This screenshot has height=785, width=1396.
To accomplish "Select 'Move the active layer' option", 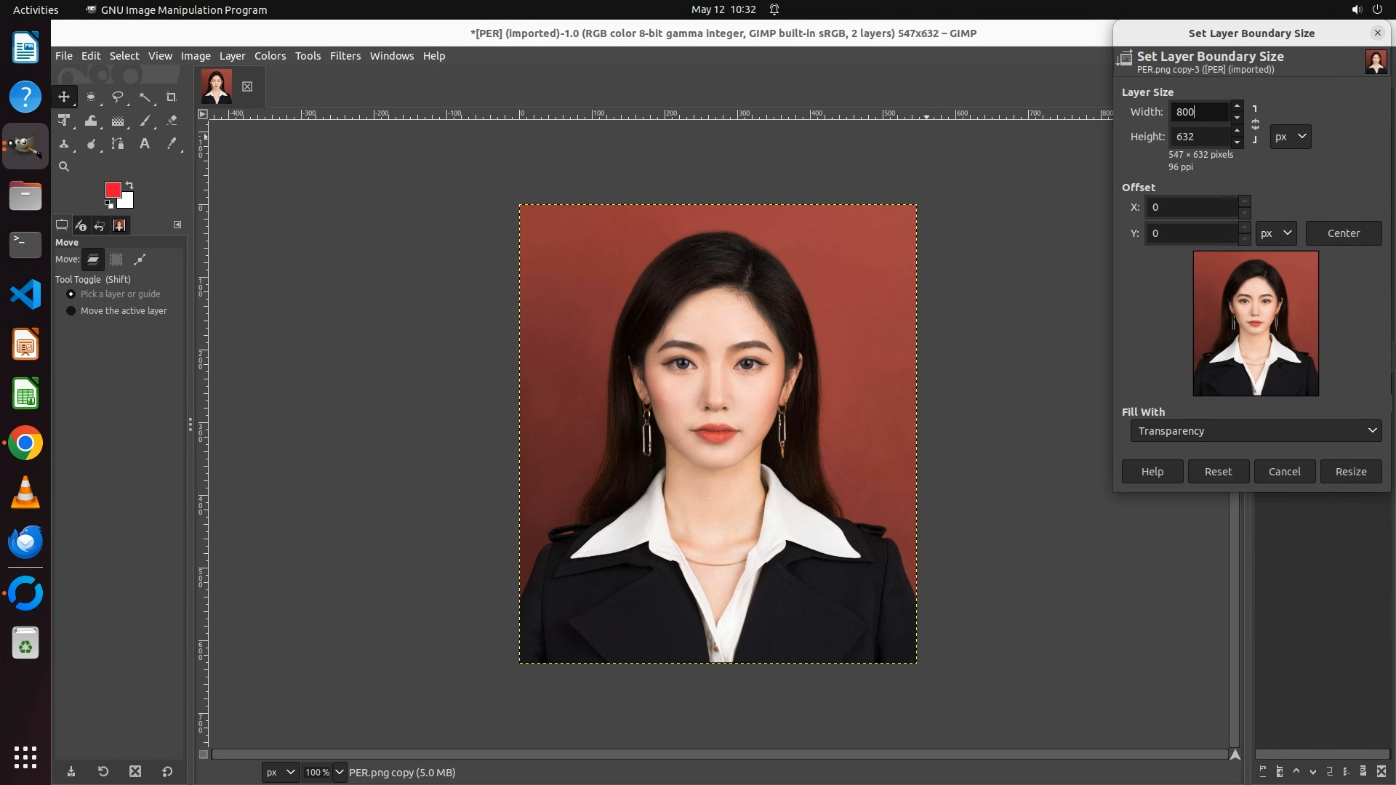I will [71, 310].
